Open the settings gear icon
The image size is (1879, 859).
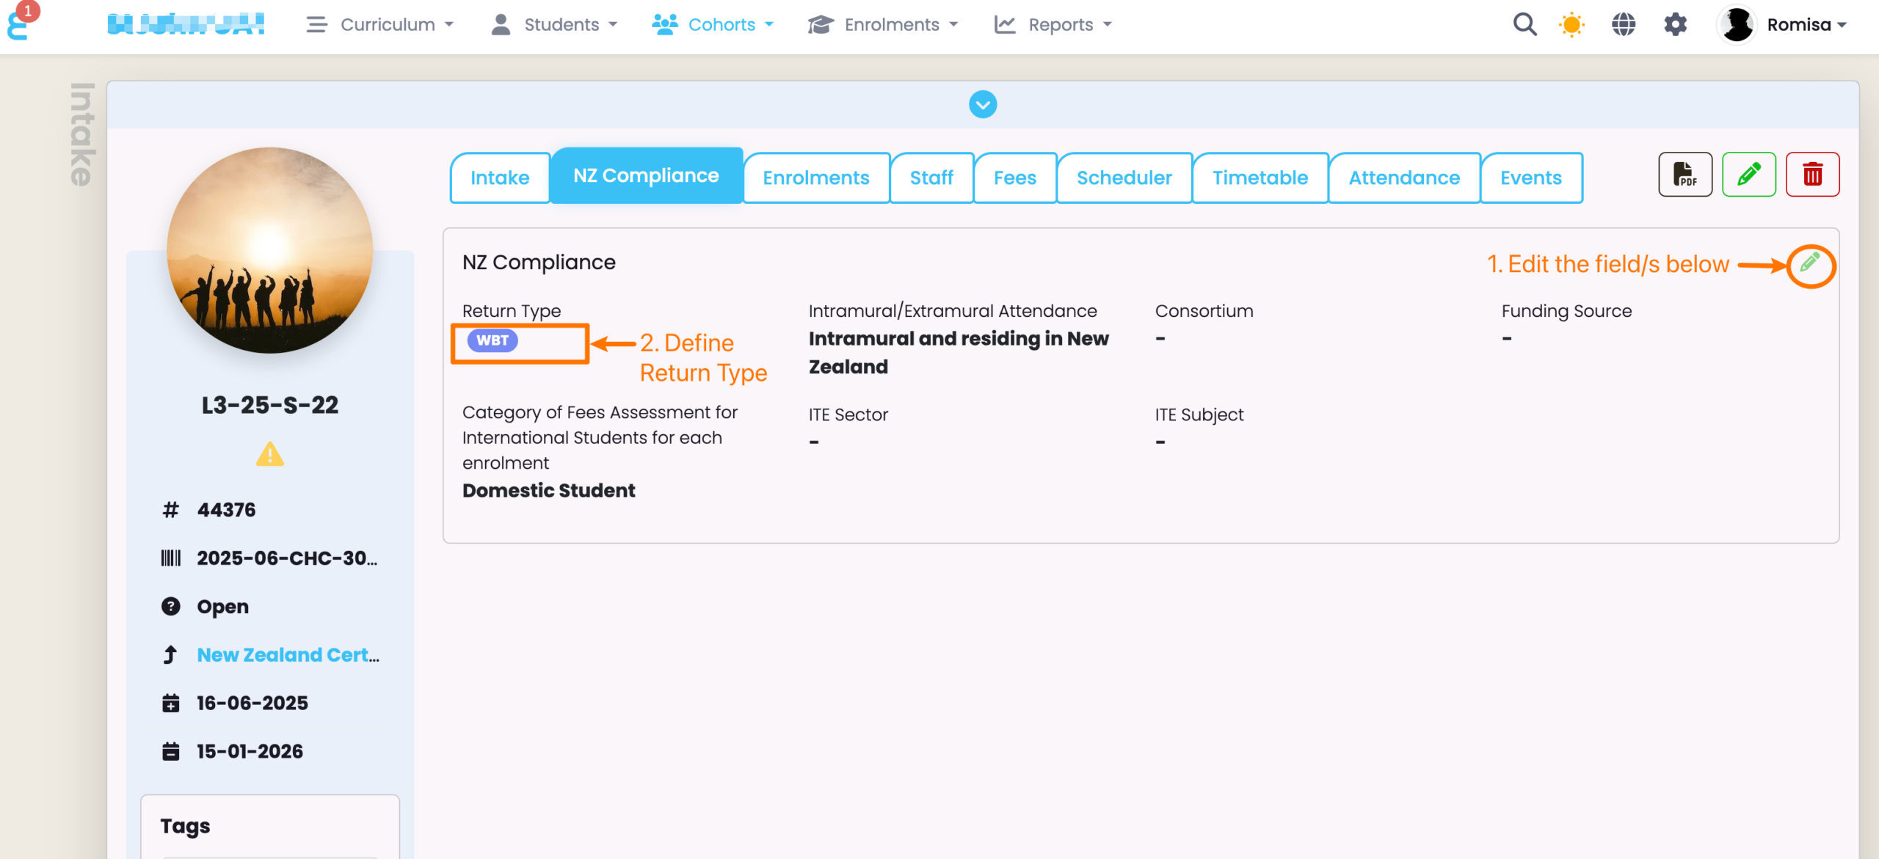(1675, 25)
